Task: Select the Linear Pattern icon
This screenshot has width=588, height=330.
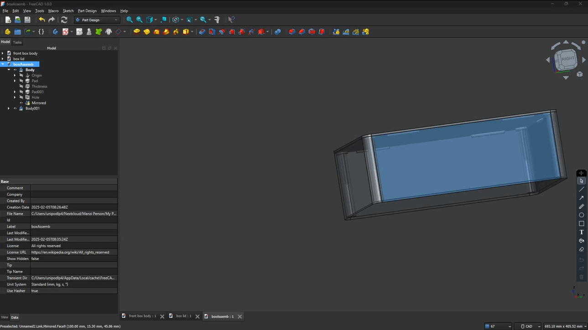Action: [346, 32]
